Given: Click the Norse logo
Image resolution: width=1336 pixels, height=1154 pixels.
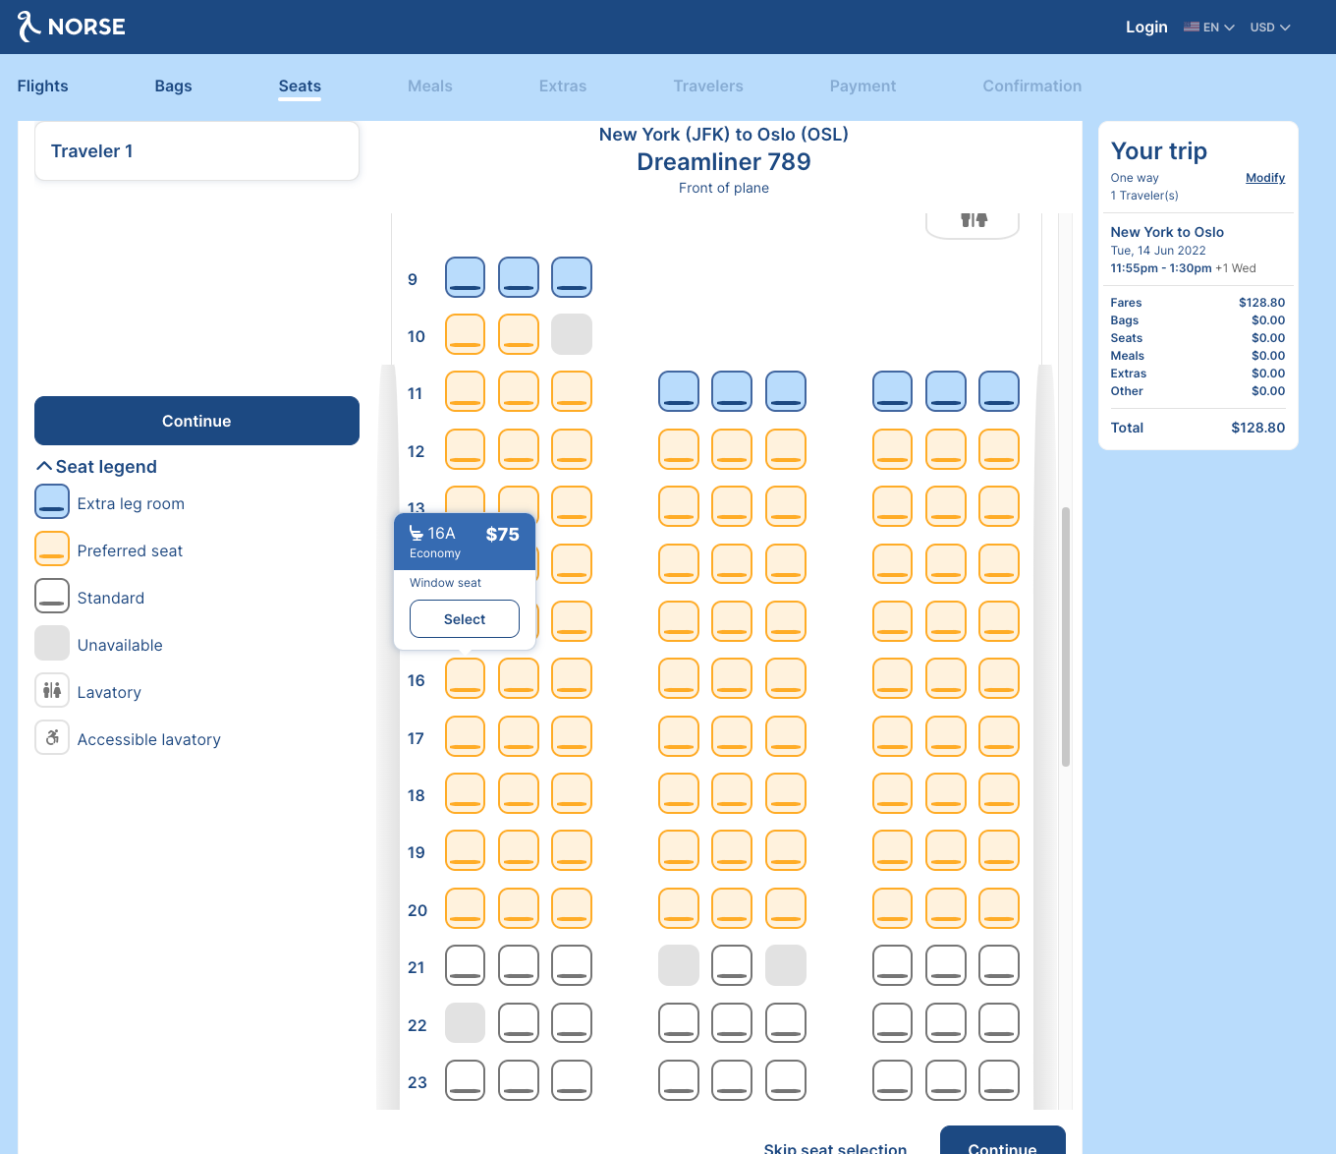Looking at the screenshot, I should pos(71,27).
